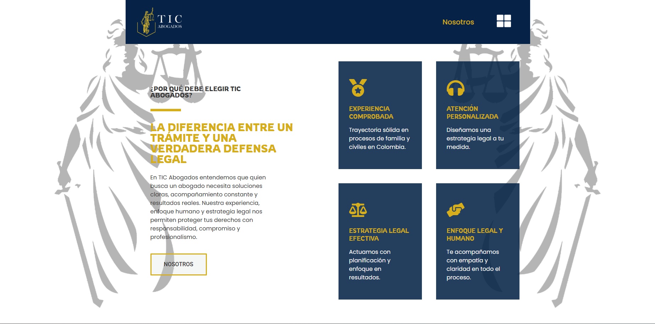Screen dimensions: 655x324
Task: Click the medal icon on the Experiencia Comprobada card
Action: tap(358, 88)
